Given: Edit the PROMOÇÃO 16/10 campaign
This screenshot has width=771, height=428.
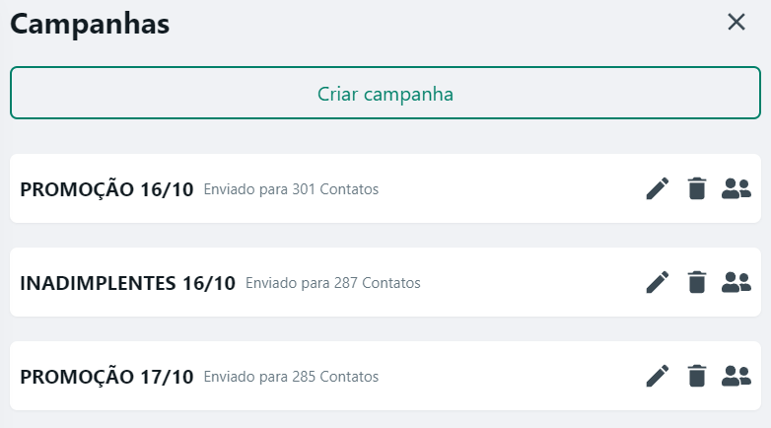Looking at the screenshot, I should [658, 188].
